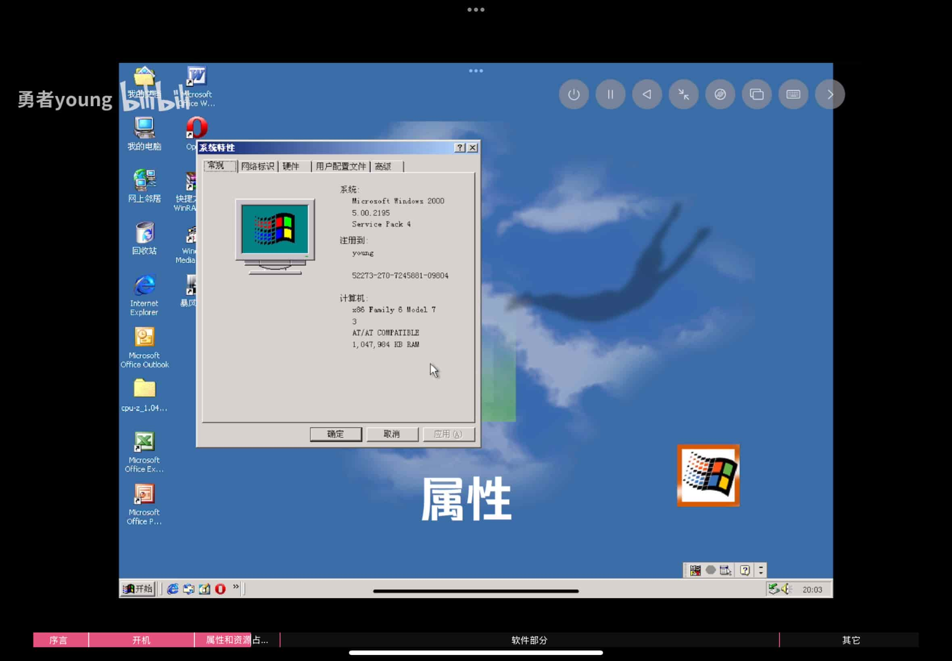
Task: Click the MSPY input method icon
Action: (695, 570)
